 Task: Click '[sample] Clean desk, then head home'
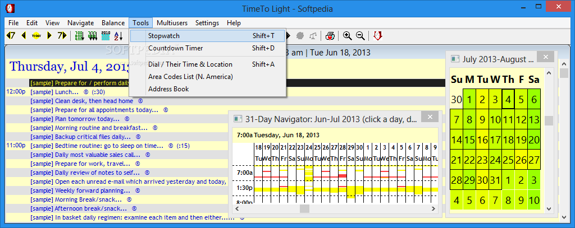[82, 101]
